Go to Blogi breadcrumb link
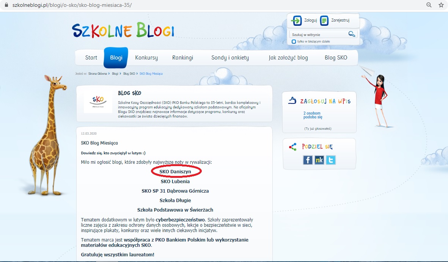 tap(115, 74)
